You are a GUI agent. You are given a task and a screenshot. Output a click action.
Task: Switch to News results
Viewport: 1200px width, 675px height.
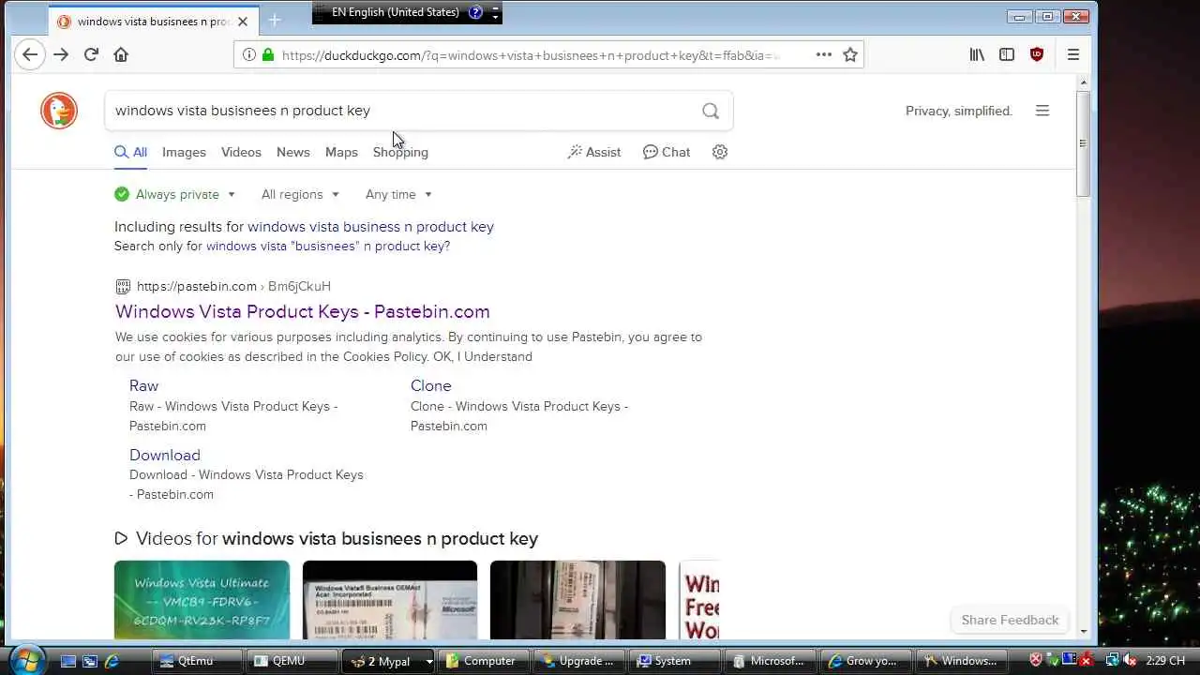tap(292, 152)
